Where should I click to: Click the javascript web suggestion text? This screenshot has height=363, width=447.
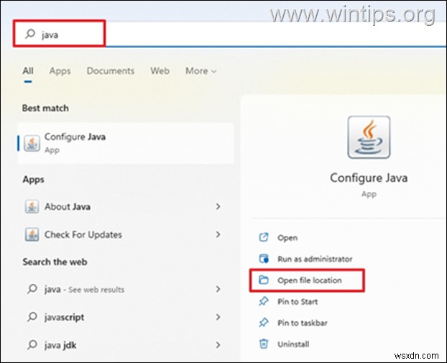[64, 317]
